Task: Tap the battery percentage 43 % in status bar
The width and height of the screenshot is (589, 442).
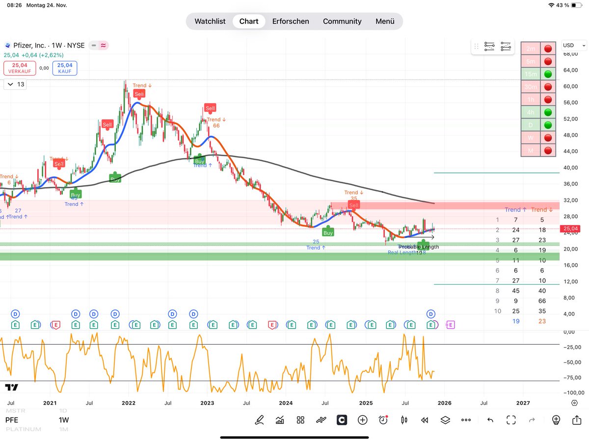Action: [x=563, y=5]
